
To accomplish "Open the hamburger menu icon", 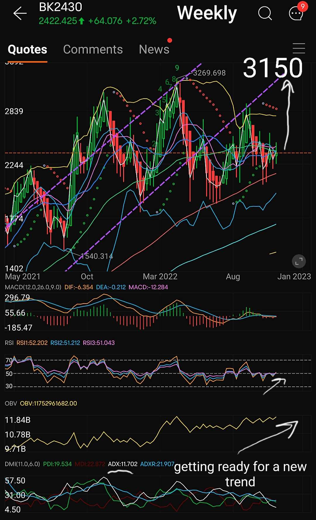I will 299,48.
